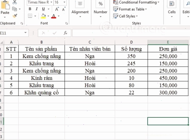Open the Font Color dropdown arrow
The height and width of the screenshot is (140, 190).
point(59,16)
